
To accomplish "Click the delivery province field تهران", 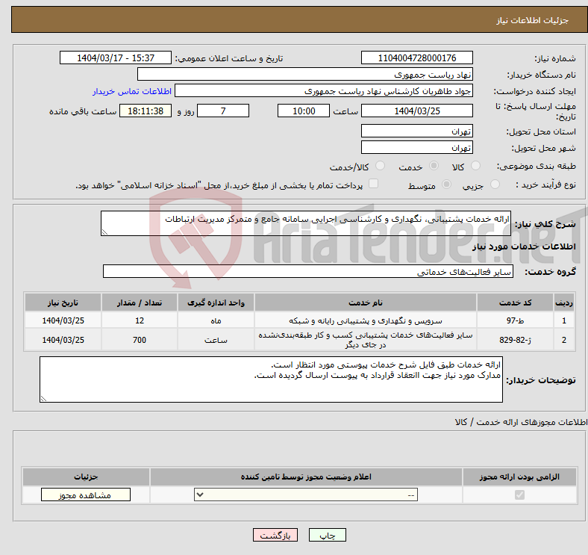I will pos(416,131).
